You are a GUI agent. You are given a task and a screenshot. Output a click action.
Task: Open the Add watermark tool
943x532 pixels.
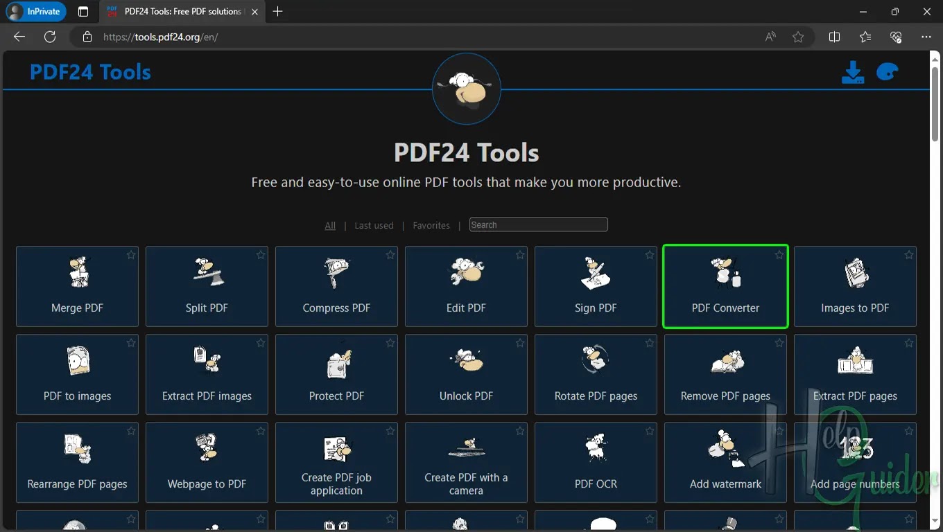point(725,462)
